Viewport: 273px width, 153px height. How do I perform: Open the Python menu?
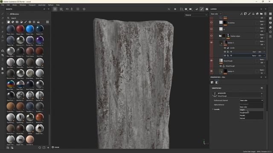pos(51,5)
